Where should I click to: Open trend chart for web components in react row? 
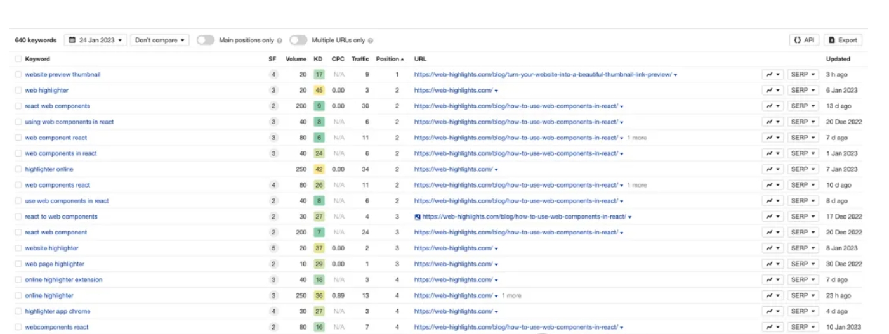pos(772,153)
